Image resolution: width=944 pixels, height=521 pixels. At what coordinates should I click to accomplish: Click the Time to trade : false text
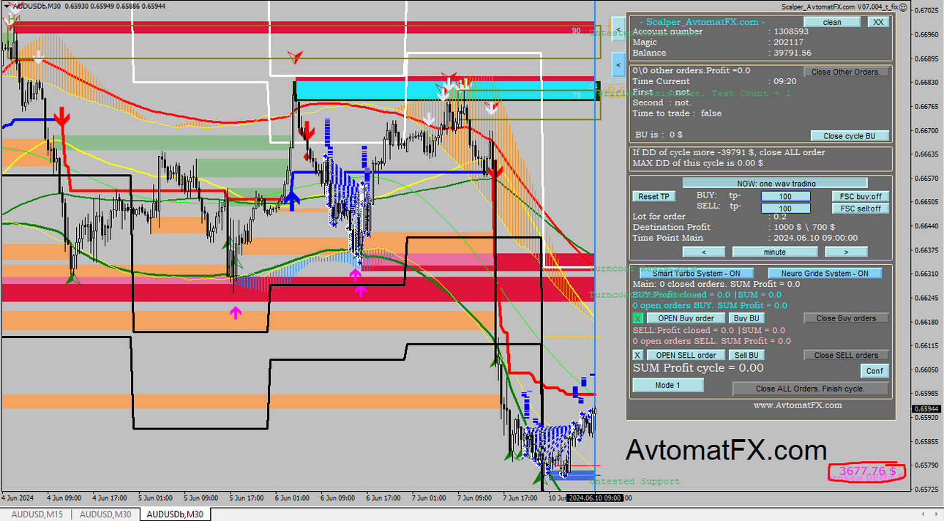pos(677,113)
